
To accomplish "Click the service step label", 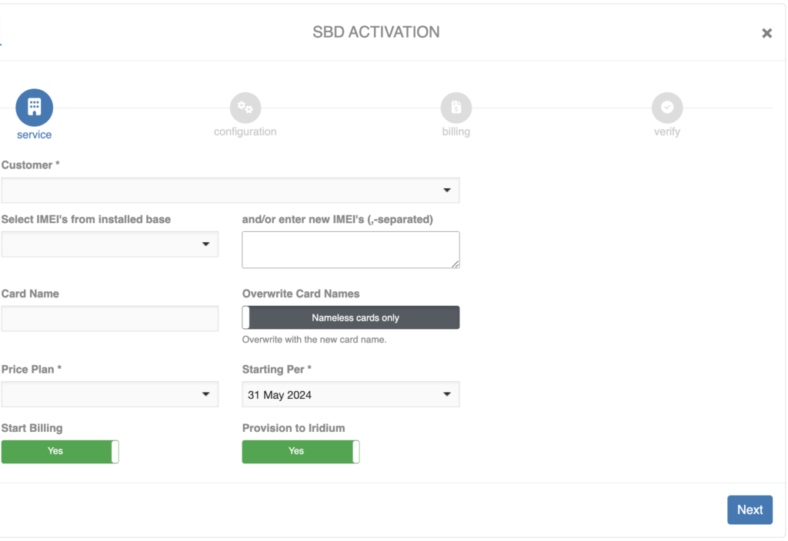I will tap(35, 134).
